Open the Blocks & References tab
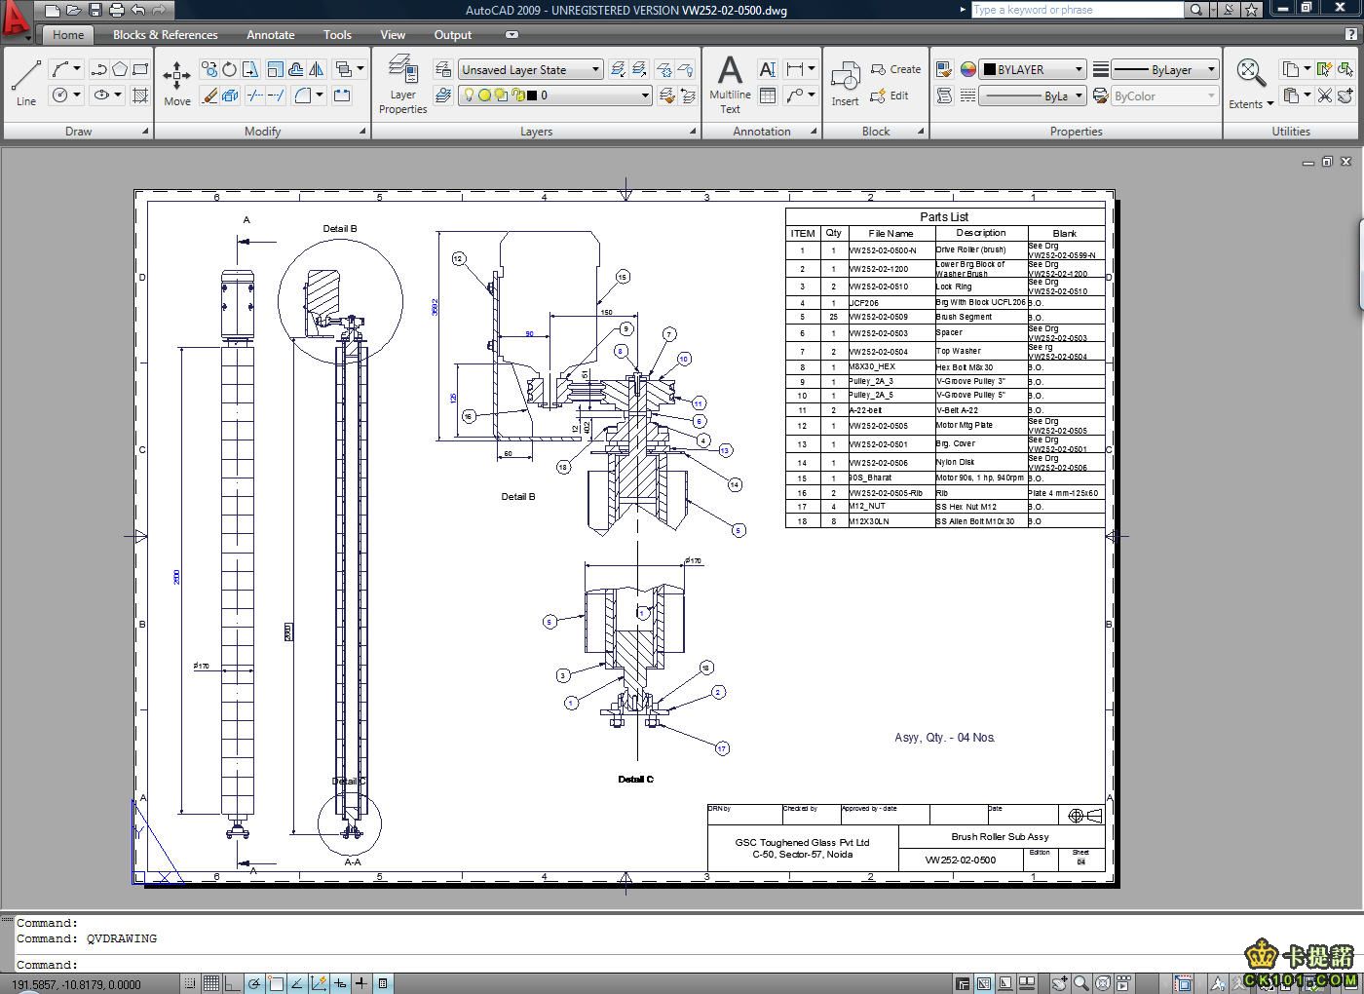Screen dimensions: 1364x994 [x=165, y=34]
